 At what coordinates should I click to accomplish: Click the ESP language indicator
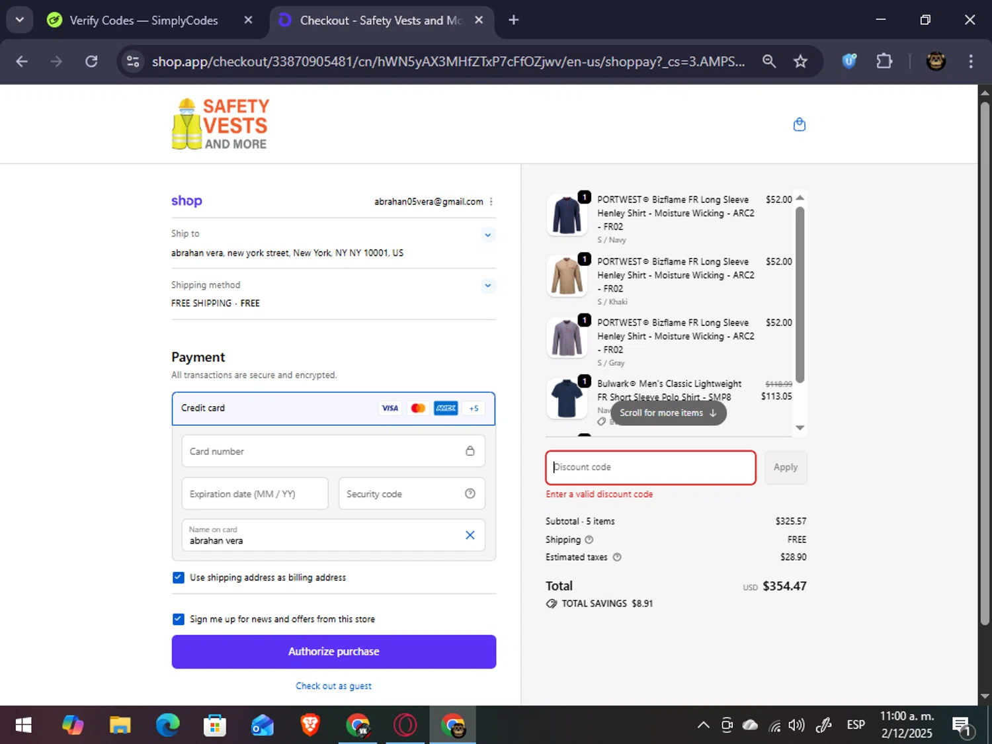point(856,725)
